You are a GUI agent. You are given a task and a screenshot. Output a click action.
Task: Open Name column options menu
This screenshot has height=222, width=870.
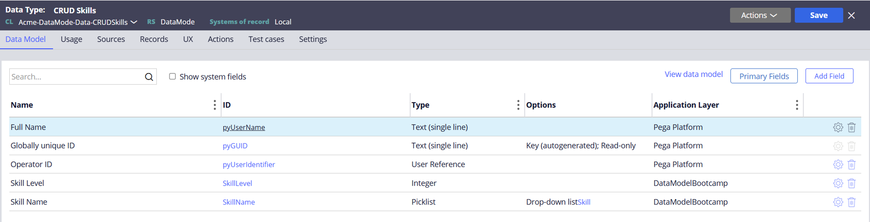point(214,105)
